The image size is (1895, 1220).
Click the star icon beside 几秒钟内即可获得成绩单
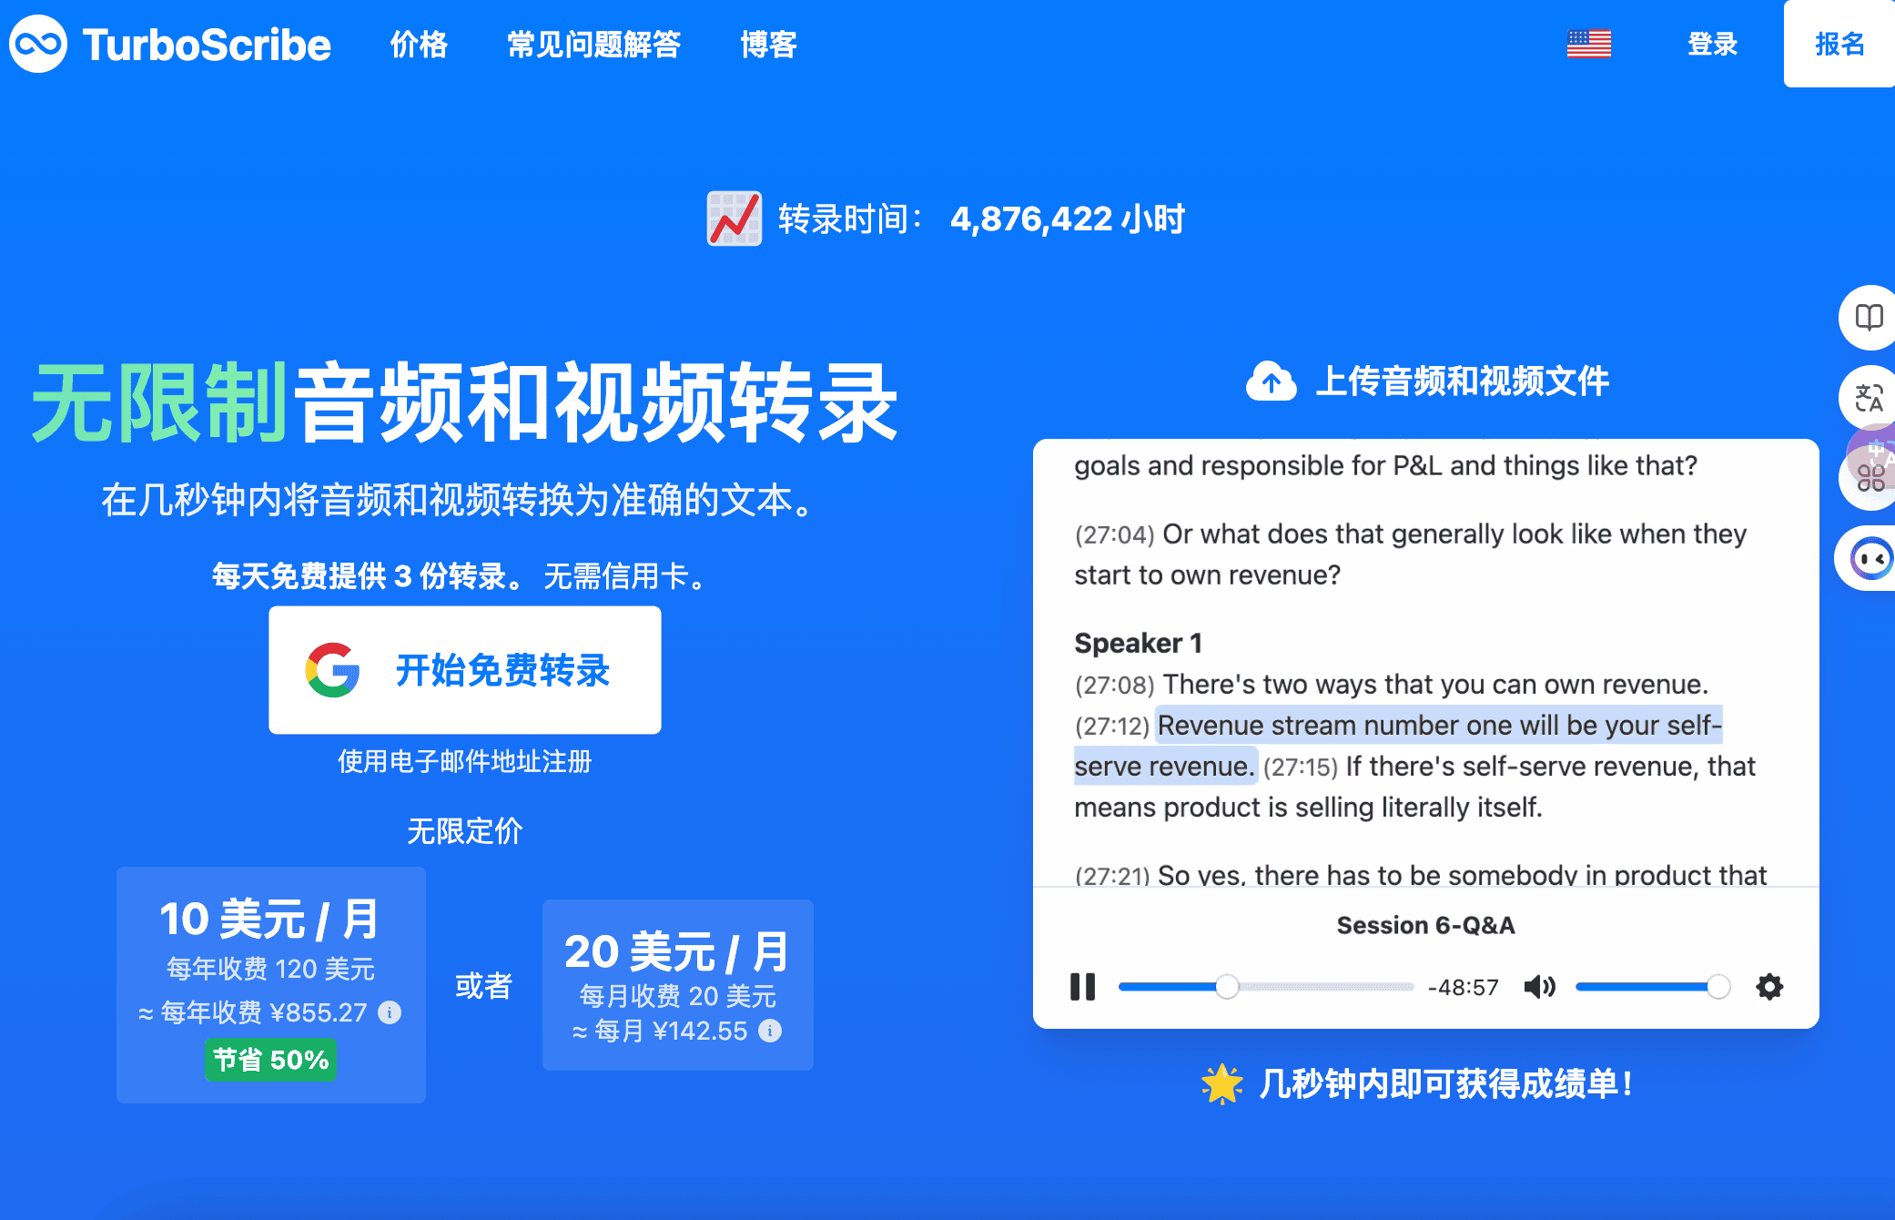pos(1221,1083)
